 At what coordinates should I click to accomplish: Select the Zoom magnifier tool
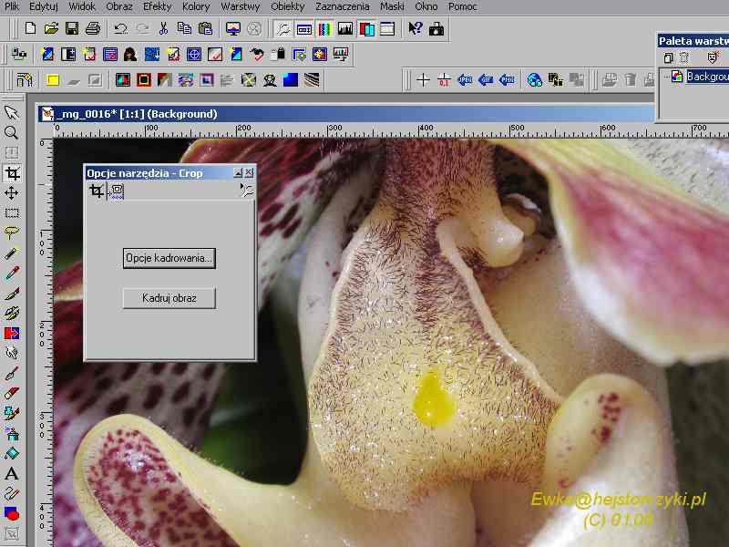click(x=12, y=132)
